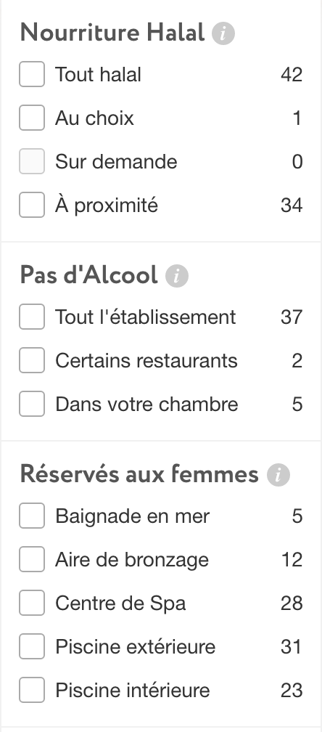Check the Tout l'établissement checkbox

click(32, 317)
